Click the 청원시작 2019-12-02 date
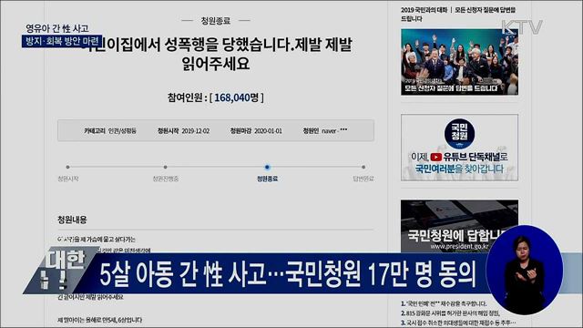Image resolution: width=583 pixels, height=328 pixels. pos(183,131)
